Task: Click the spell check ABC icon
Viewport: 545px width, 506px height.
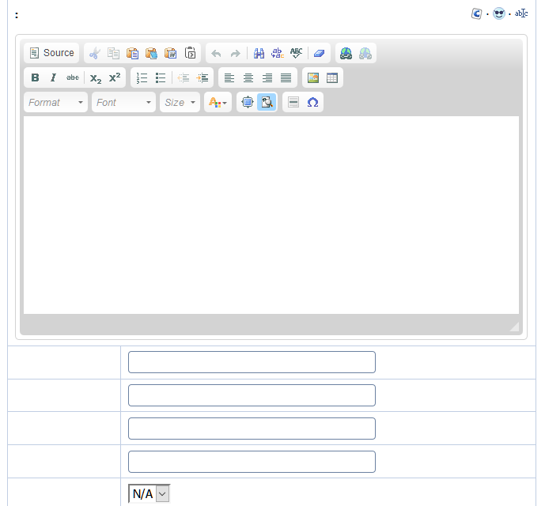Action: coord(297,53)
